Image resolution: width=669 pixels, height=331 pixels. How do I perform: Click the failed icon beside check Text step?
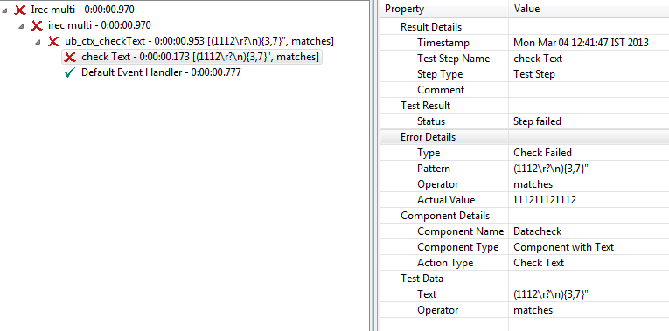pyautogui.click(x=70, y=57)
